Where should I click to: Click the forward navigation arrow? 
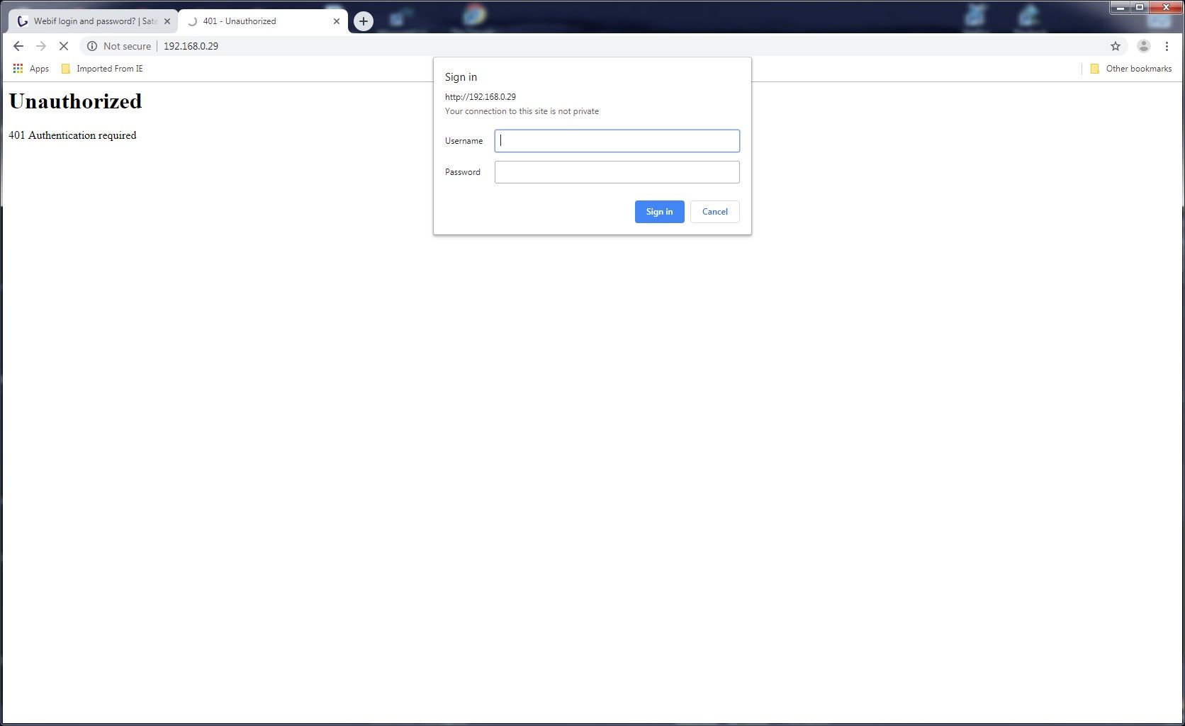tap(41, 46)
